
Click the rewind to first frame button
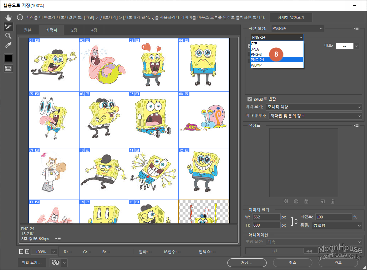tap(309, 251)
